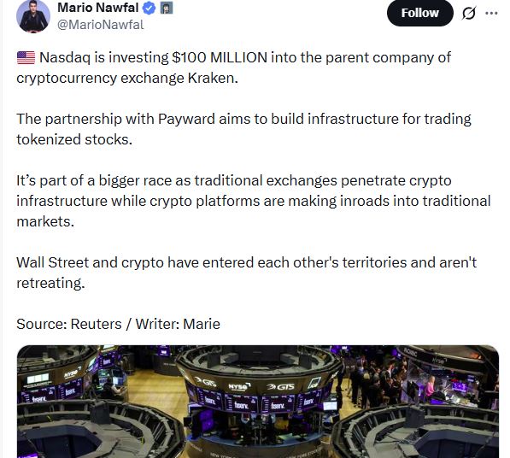Click the paragraph about Payward partnership

point(243,129)
